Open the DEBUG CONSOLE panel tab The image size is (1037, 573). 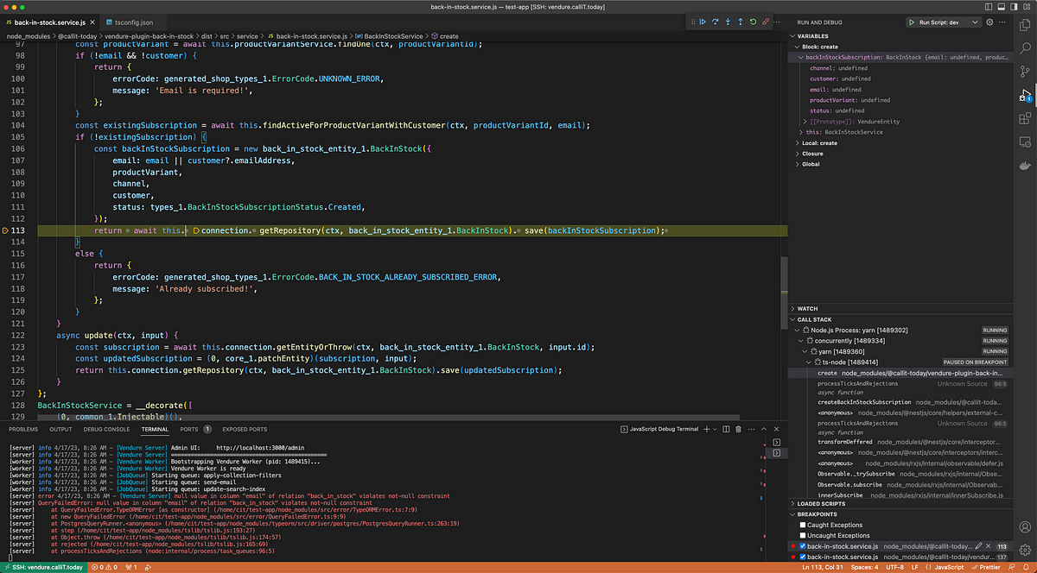click(x=106, y=429)
